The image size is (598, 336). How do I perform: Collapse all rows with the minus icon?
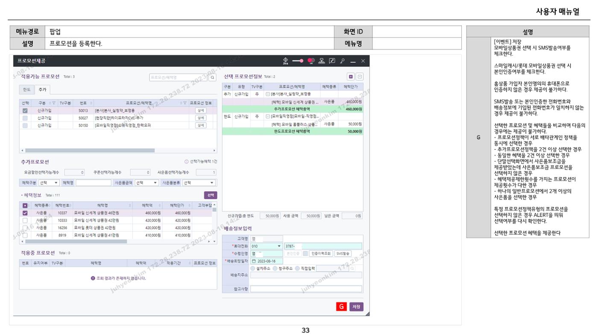[360, 77]
